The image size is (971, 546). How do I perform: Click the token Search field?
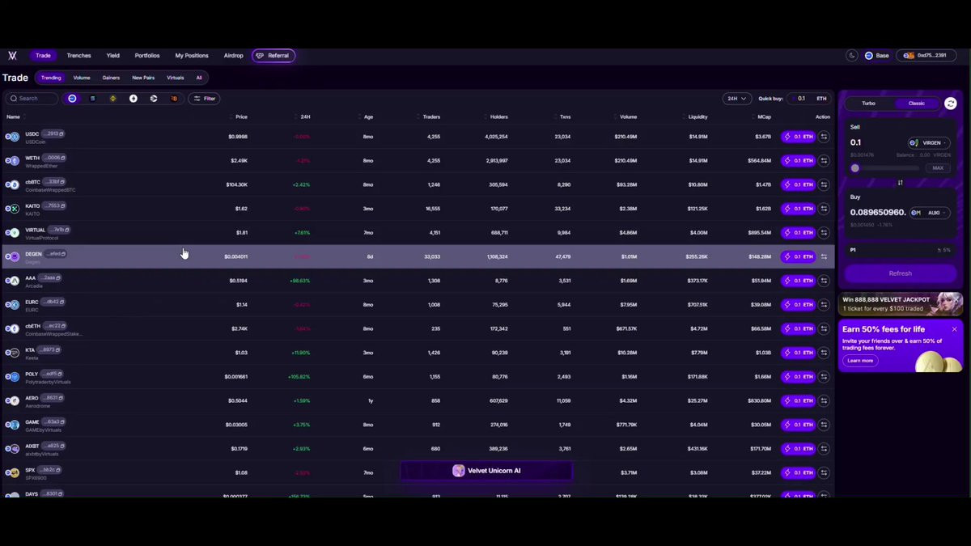(x=32, y=99)
